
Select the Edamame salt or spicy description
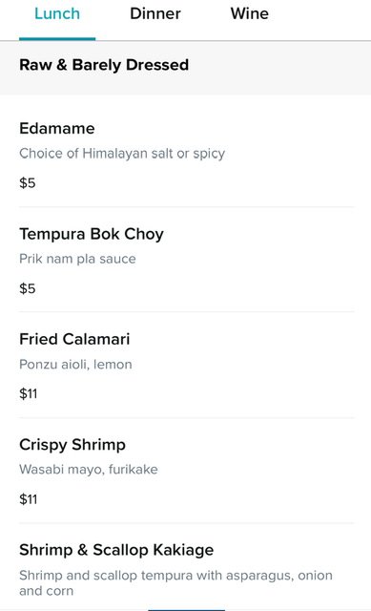tap(122, 154)
